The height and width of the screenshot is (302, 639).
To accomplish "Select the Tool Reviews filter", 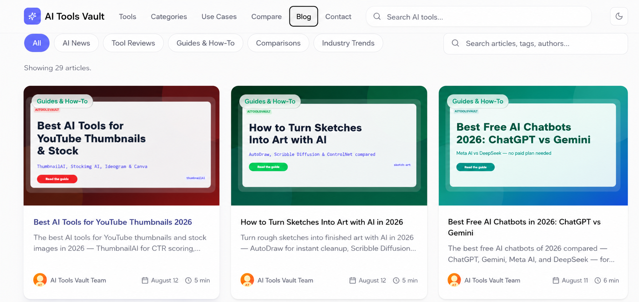I will tap(133, 43).
